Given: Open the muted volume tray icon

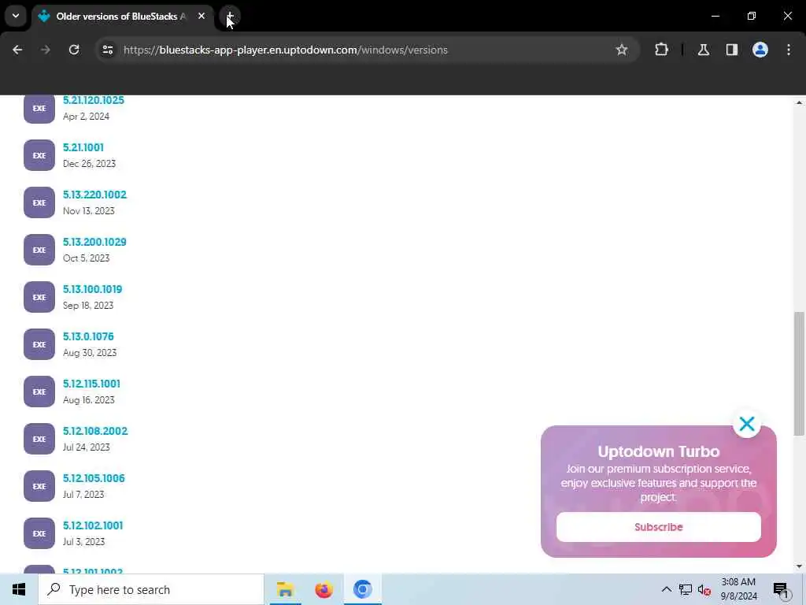Looking at the screenshot, I should tap(704, 589).
